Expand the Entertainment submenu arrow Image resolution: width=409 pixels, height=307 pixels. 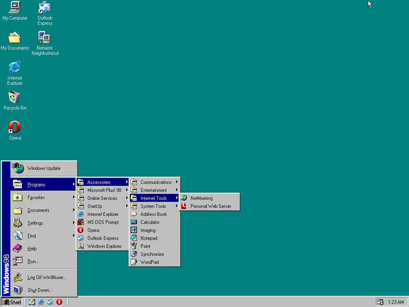click(x=177, y=190)
